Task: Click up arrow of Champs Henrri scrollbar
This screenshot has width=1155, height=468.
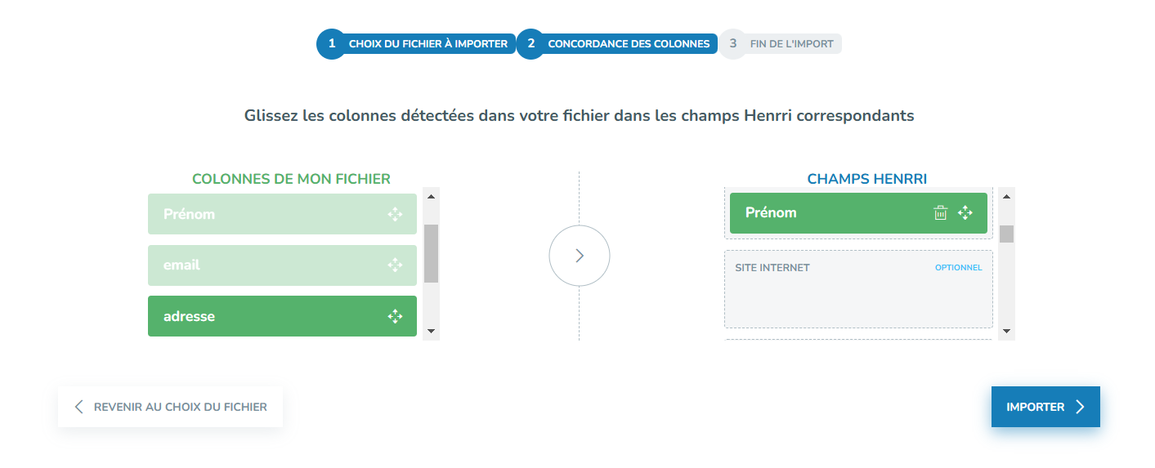Action: click(1006, 196)
